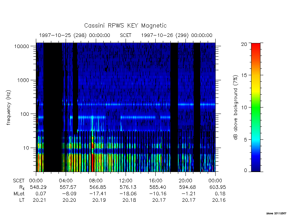Click the '100' frequency tick label
The width and height of the screenshot is (287, 215).
point(25,114)
